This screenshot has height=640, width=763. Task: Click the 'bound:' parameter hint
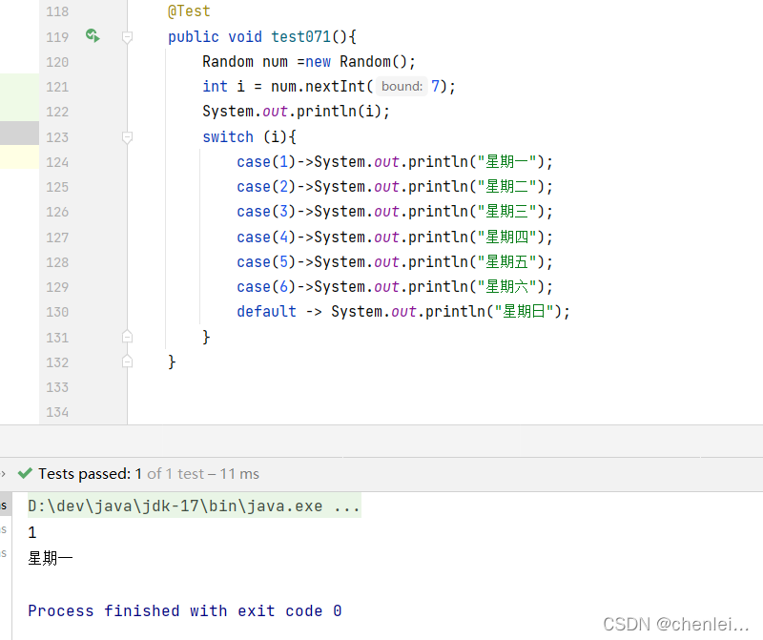(402, 87)
